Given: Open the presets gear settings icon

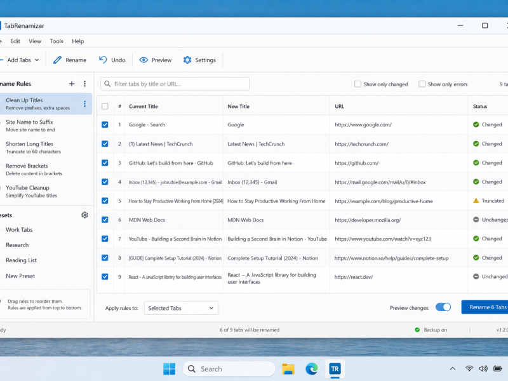Looking at the screenshot, I should pos(84,215).
